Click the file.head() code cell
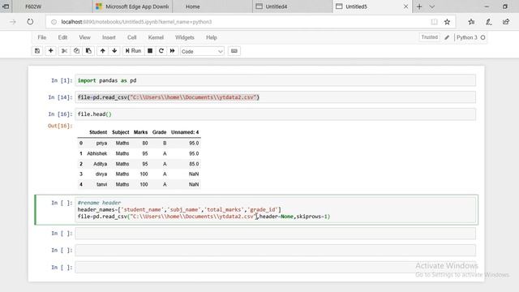Viewport: 519px width, 292px height. pos(276,114)
